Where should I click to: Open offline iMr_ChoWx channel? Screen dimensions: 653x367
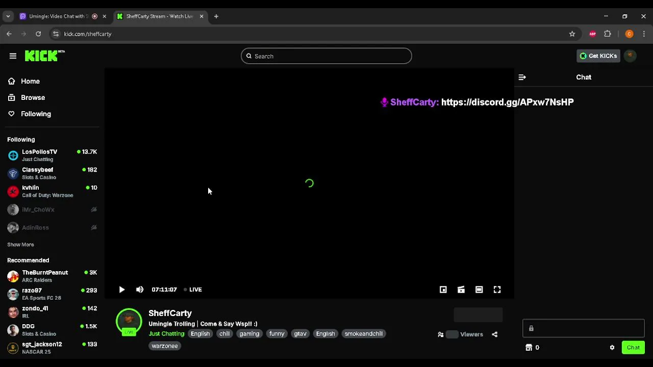pos(52,209)
